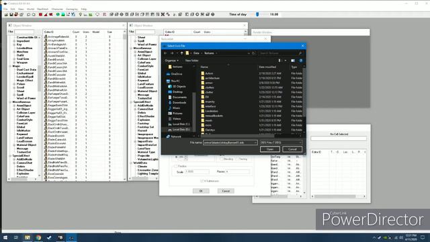Image resolution: width=430 pixels, height=242 pixels.
Task: Open the File menu
Action: (5, 9)
